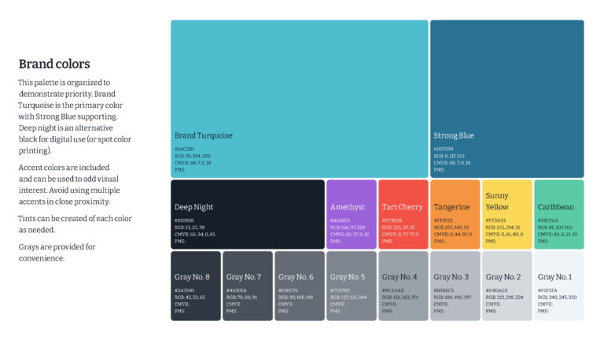Image resolution: width=604 pixels, height=340 pixels.
Task: Pick the Gray No. 2 swatch
Action: (x=507, y=286)
